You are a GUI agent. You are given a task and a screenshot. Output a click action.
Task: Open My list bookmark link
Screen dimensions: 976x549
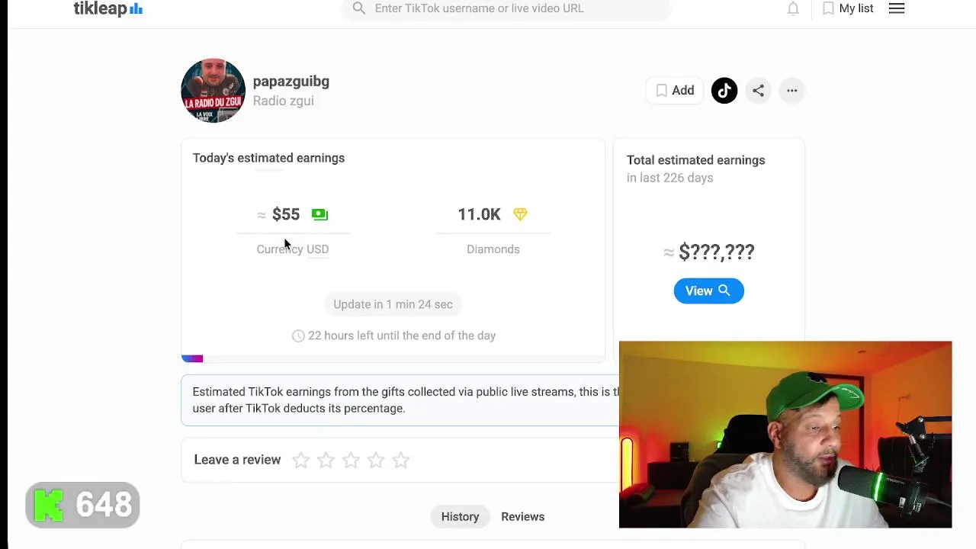coord(848,8)
